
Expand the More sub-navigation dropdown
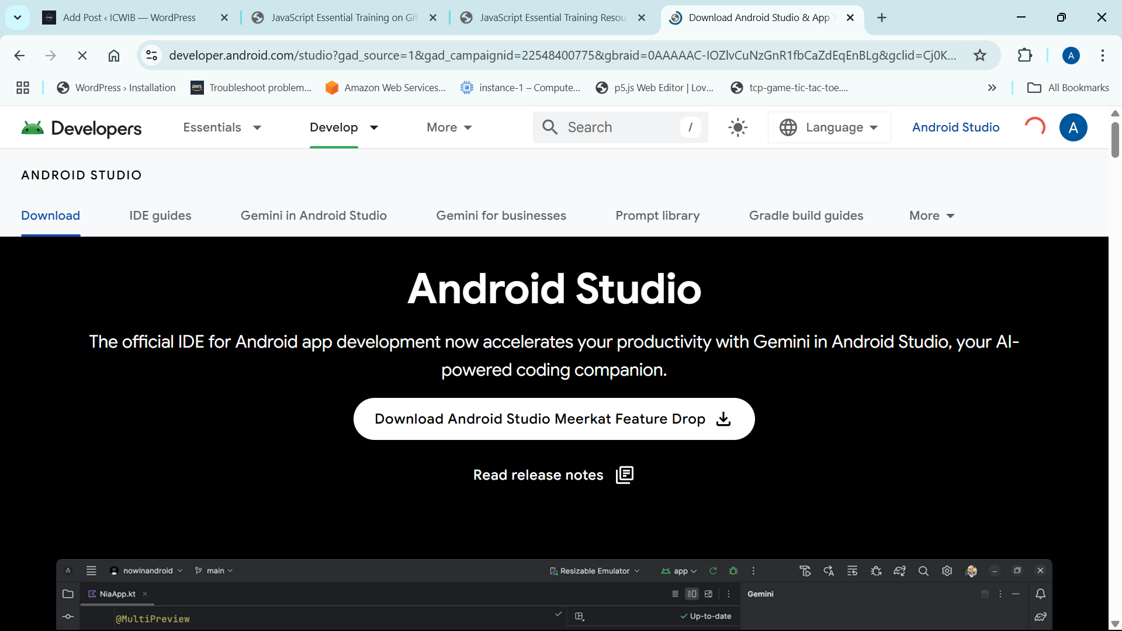coord(932,216)
